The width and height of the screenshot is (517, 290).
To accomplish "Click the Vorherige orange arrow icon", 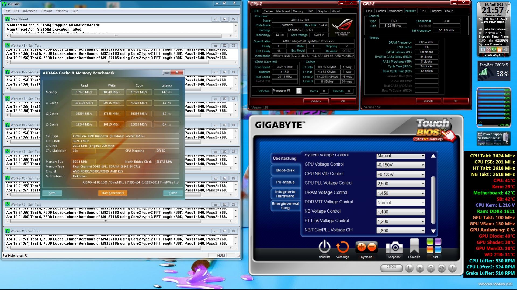I will tap(342, 247).
